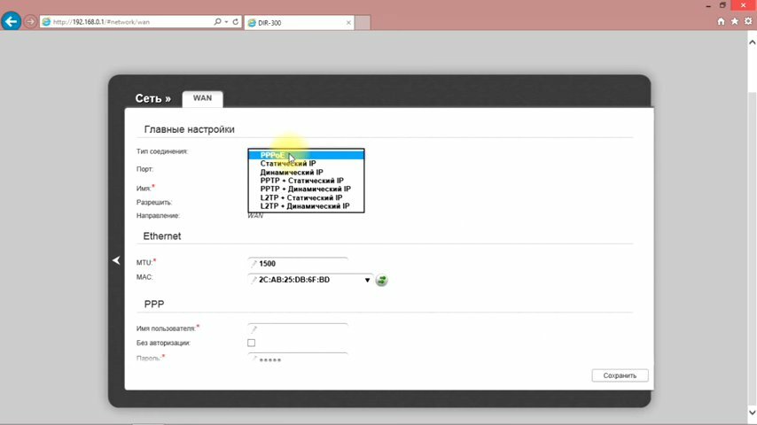The height and width of the screenshot is (425, 757).
Task: Click the refresh icon in address bar
Action: coord(236,22)
